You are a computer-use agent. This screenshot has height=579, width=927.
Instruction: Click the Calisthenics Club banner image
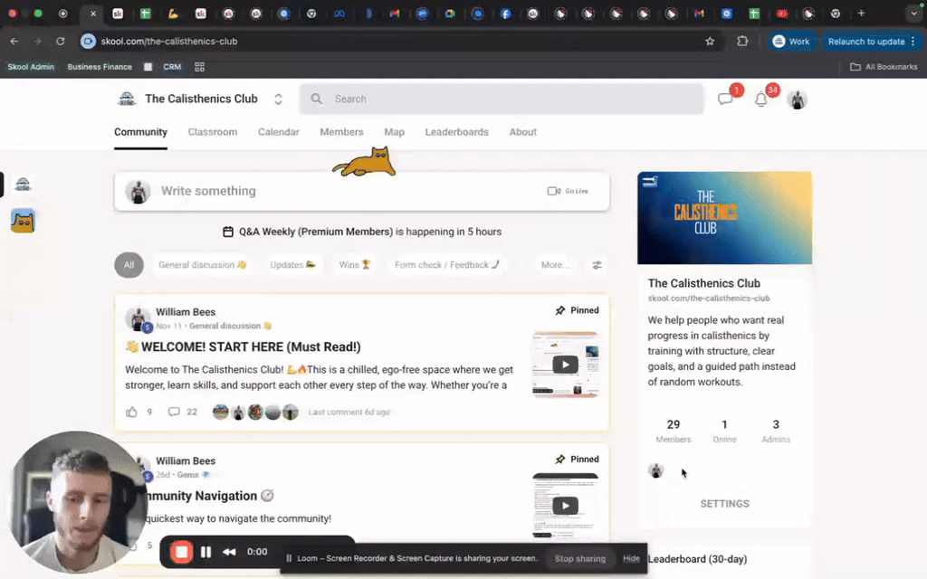[724, 218]
